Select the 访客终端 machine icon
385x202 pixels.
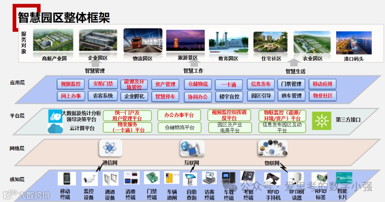tap(209, 178)
